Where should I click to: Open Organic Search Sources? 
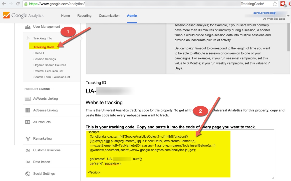50,65
